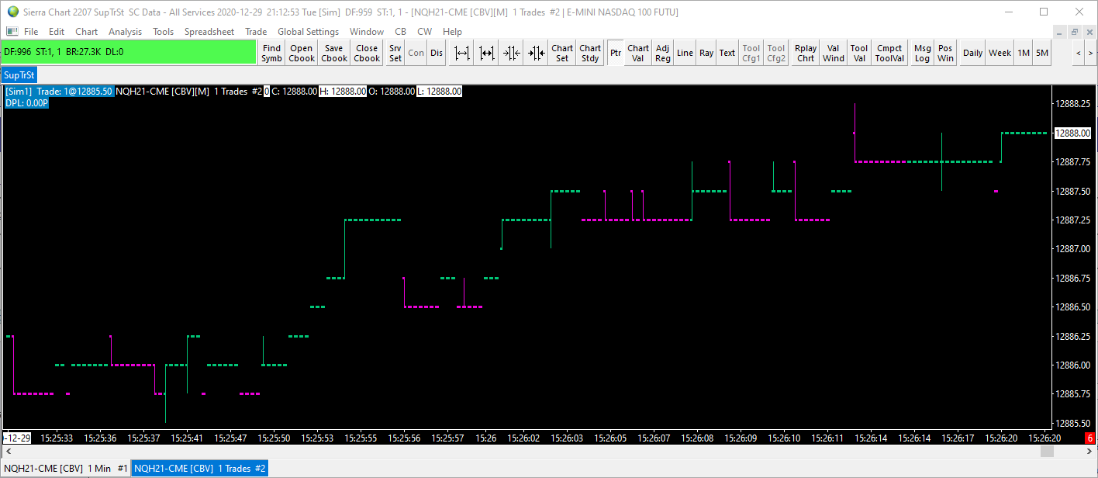Open the Edit menu
The width and height of the screenshot is (1098, 478).
coord(57,32)
